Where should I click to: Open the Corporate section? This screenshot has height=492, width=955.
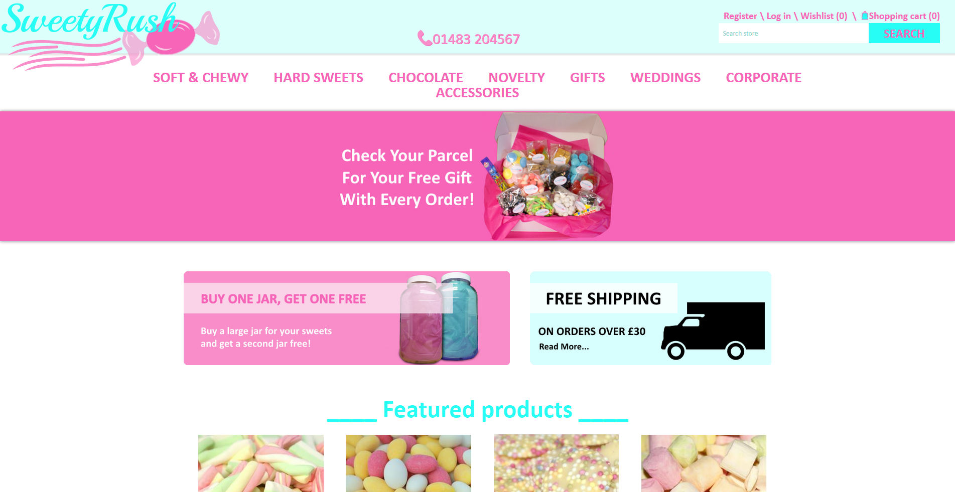point(763,78)
